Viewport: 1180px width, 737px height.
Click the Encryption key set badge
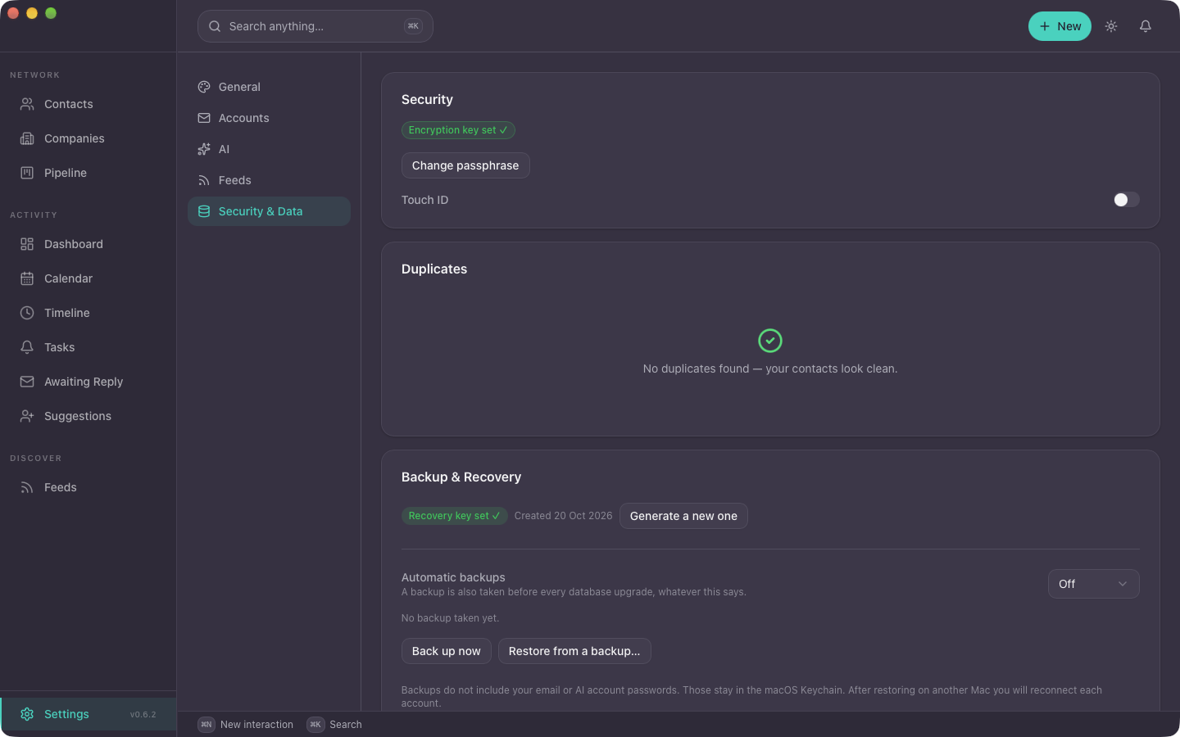(x=458, y=130)
